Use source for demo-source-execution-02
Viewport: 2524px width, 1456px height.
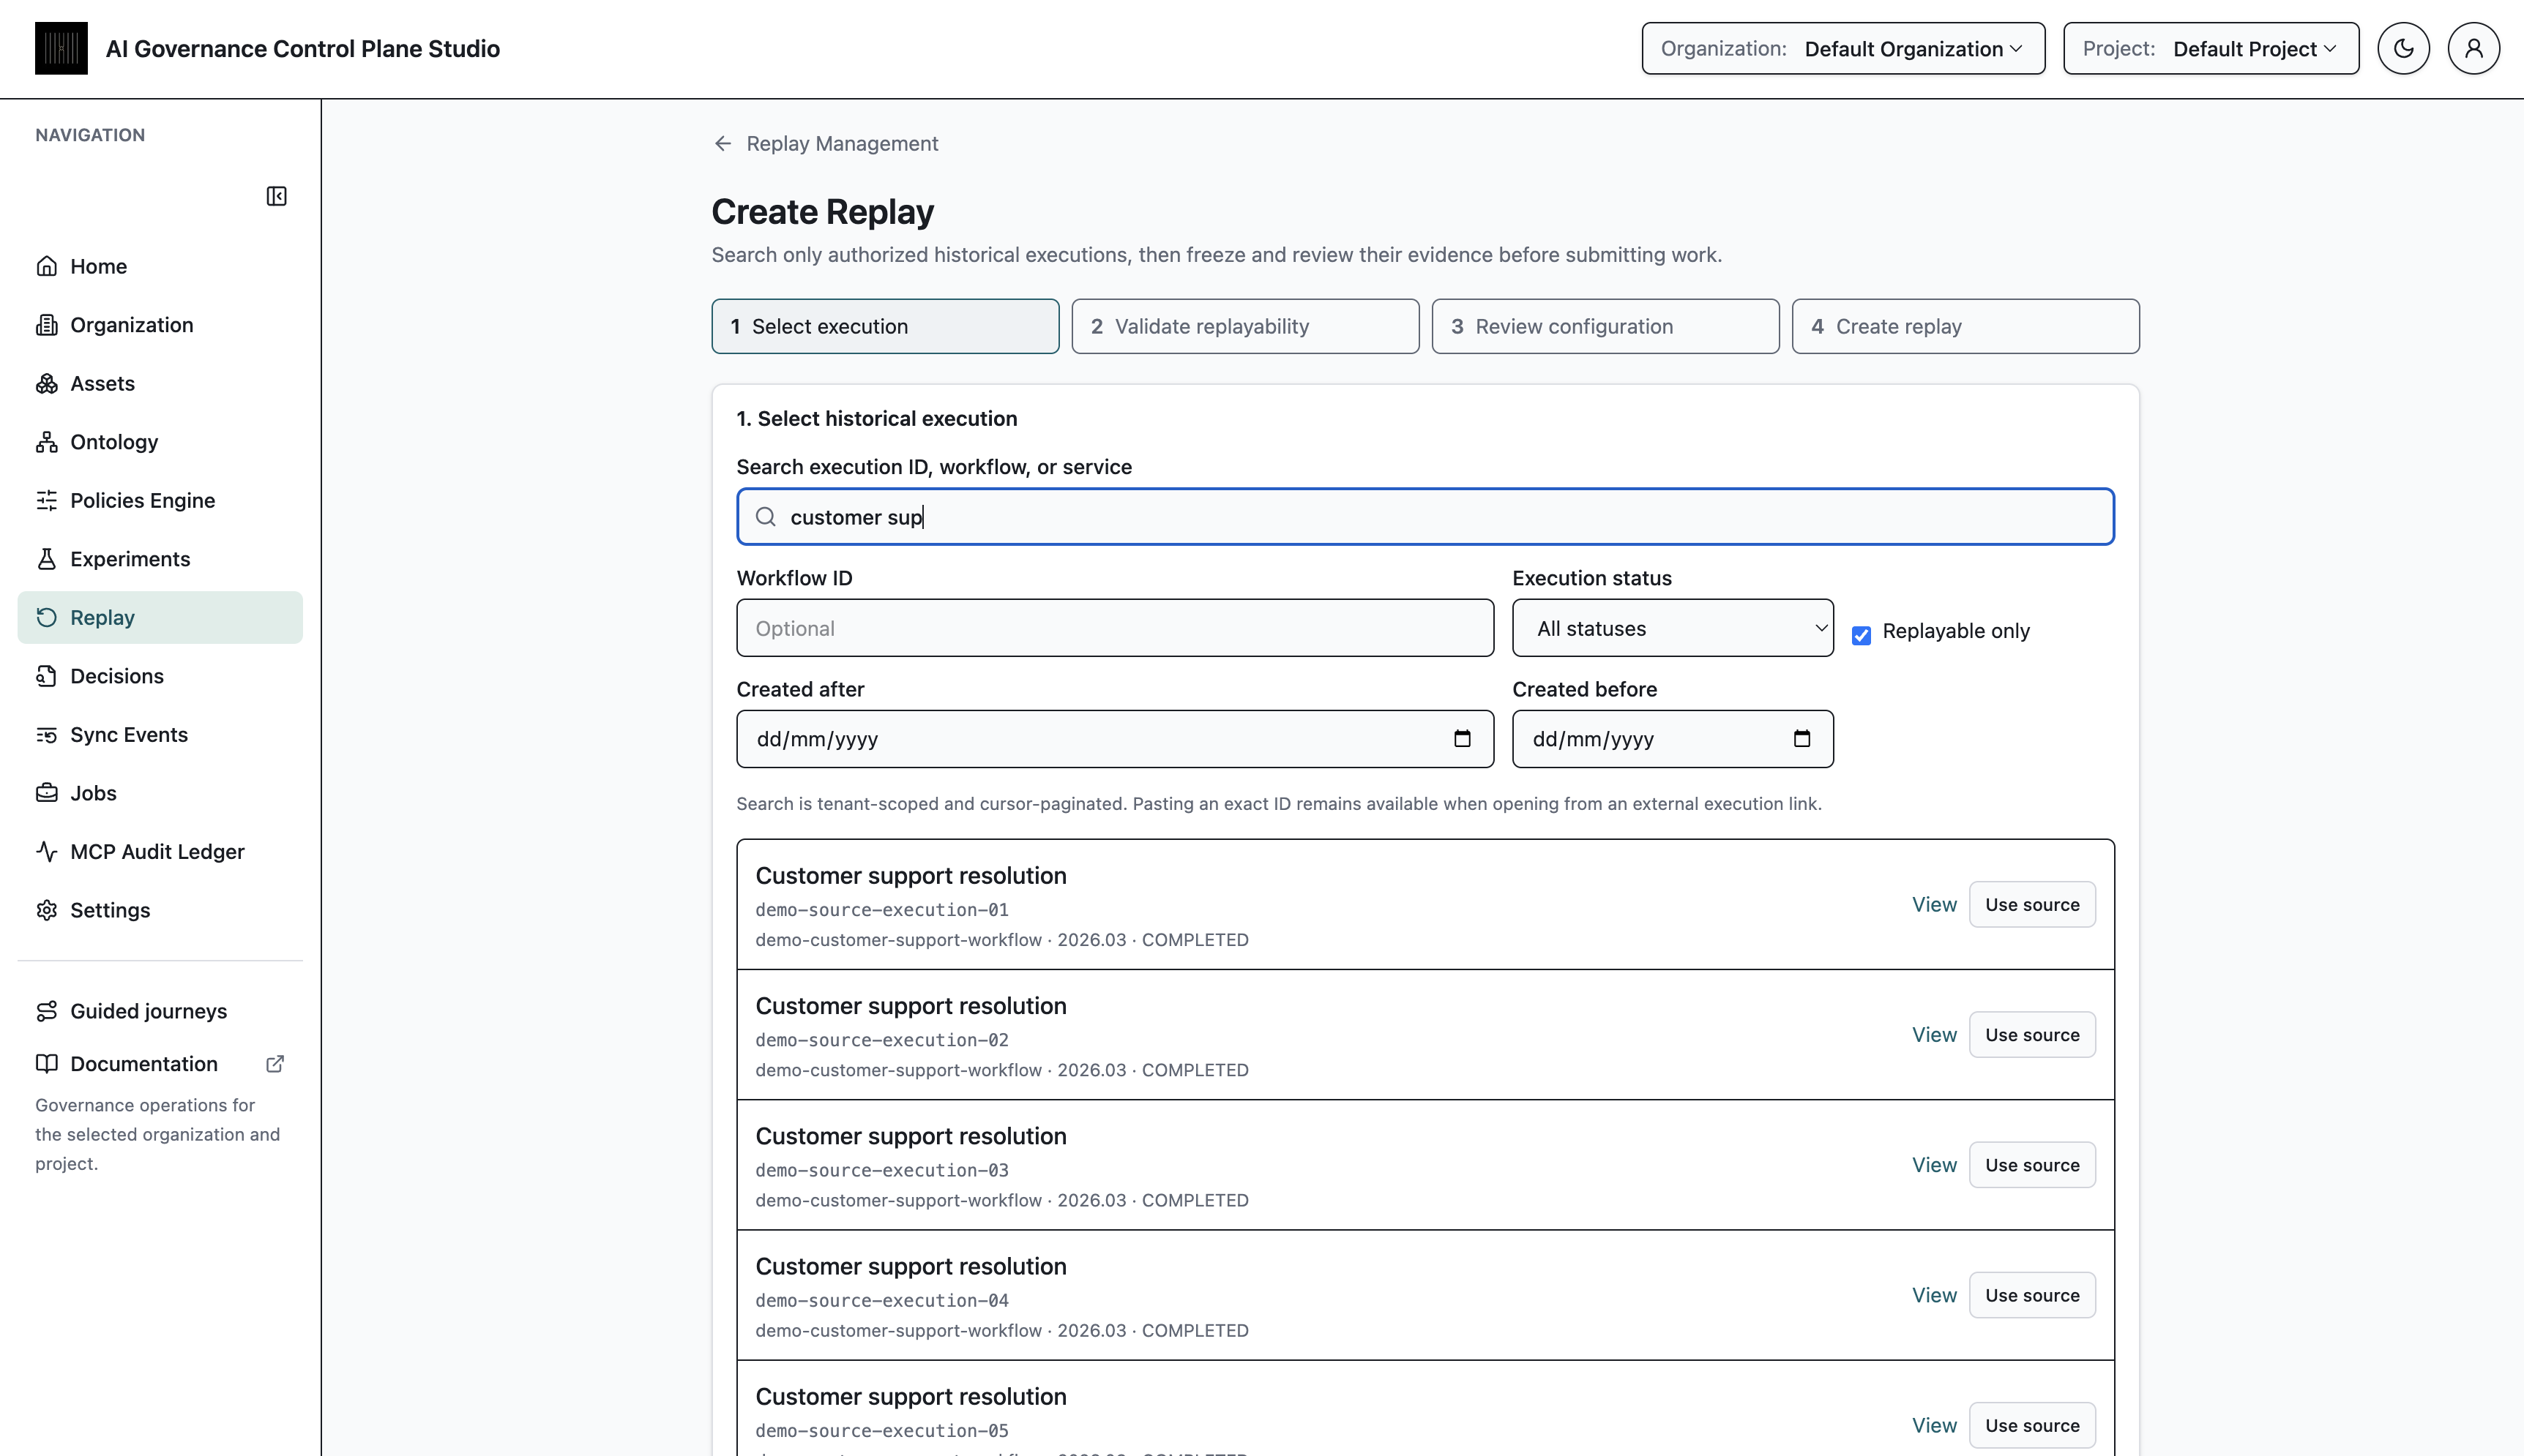click(2032, 1035)
